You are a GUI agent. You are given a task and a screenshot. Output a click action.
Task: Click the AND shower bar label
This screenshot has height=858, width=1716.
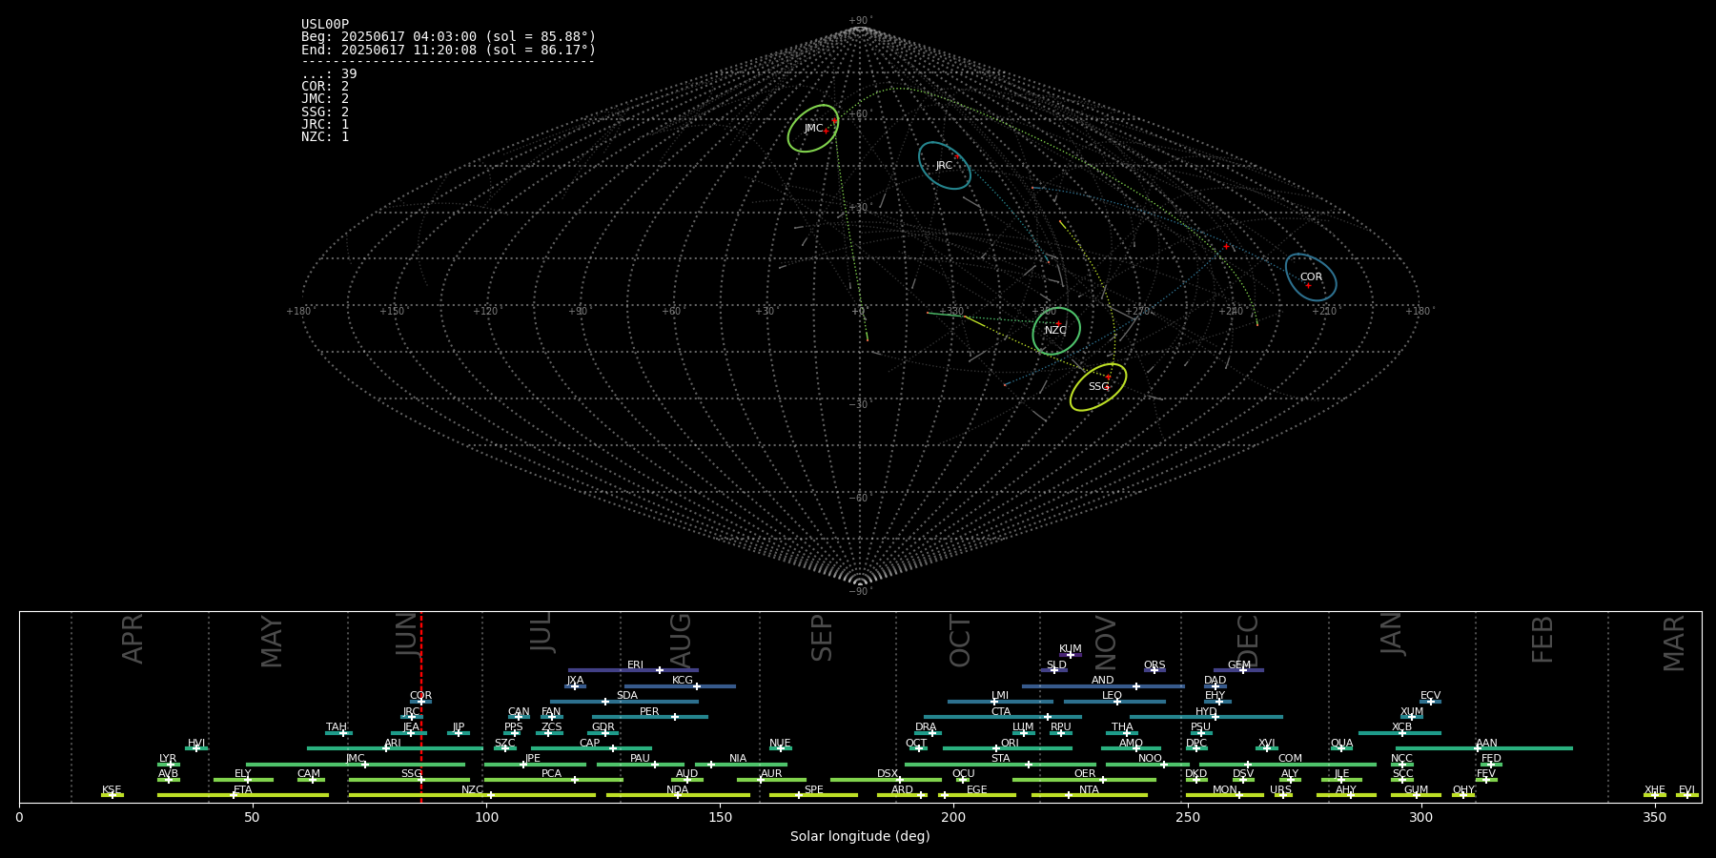click(x=1103, y=681)
